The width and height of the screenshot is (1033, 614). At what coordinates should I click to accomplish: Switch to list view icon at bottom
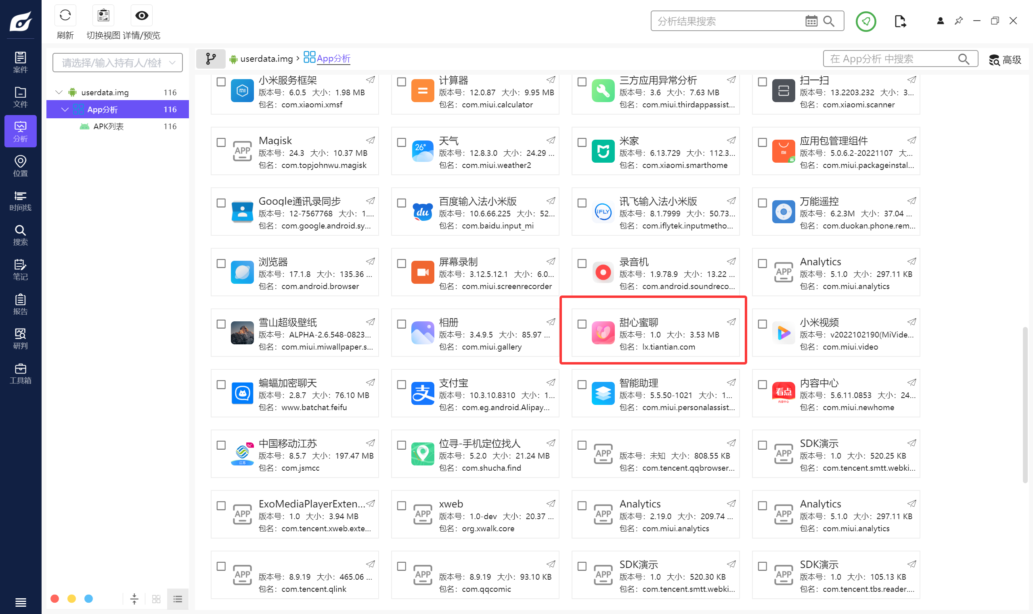tap(178, 599)
